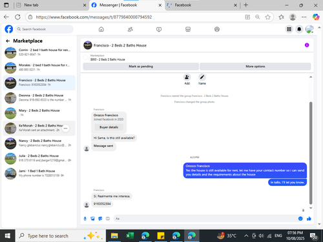Open the emoji picker in message box
323x242 pixels.
300,219
